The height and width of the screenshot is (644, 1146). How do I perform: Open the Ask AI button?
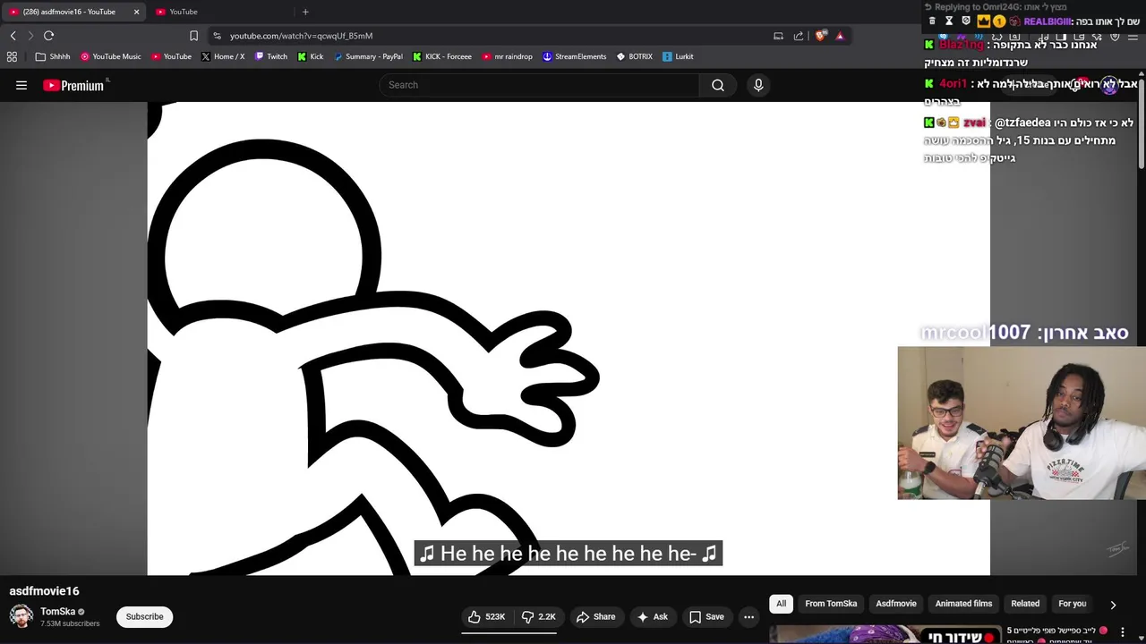coord(652,616)
